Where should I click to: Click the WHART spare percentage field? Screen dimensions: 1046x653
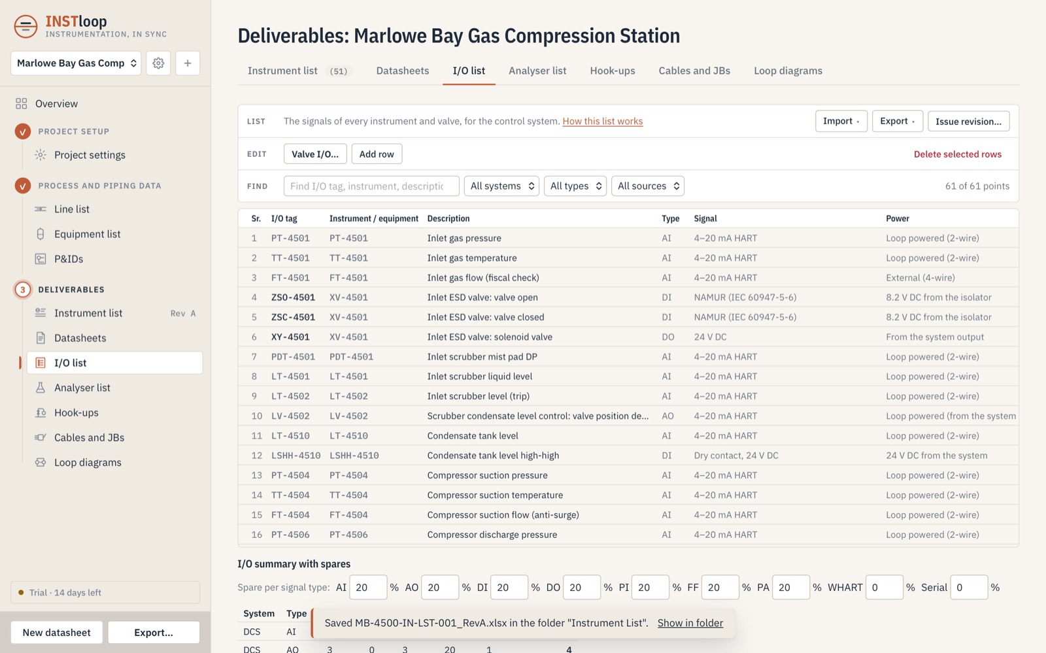885,588
